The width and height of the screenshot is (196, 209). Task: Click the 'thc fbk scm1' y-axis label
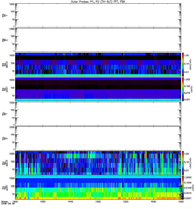click(5, 188)
